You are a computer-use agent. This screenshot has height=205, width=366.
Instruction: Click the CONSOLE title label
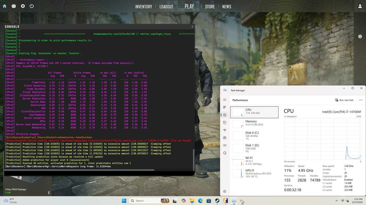(12, 27)
